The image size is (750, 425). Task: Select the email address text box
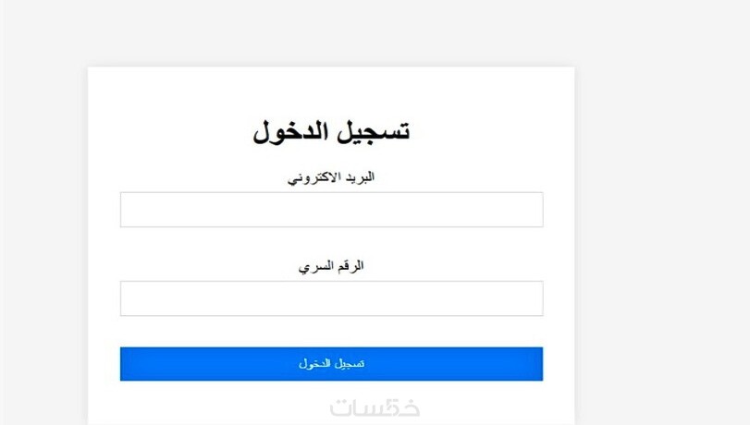point(331,210)
